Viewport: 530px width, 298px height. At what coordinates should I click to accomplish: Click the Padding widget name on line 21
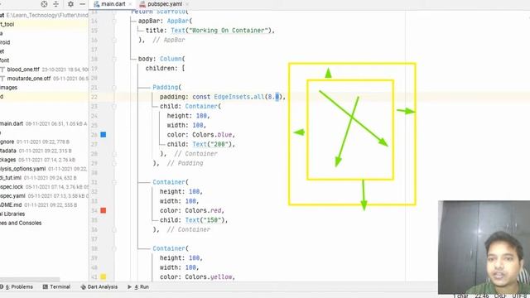pos(166,87)
